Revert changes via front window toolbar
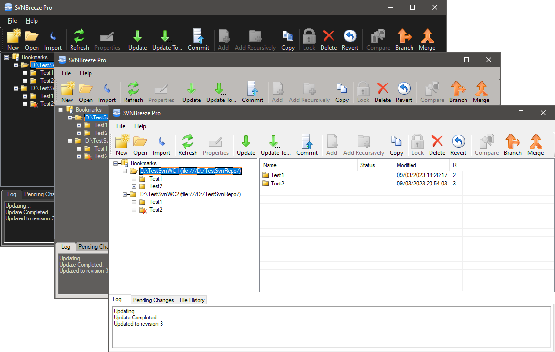 pyautogui.click(x=458, y=145)
